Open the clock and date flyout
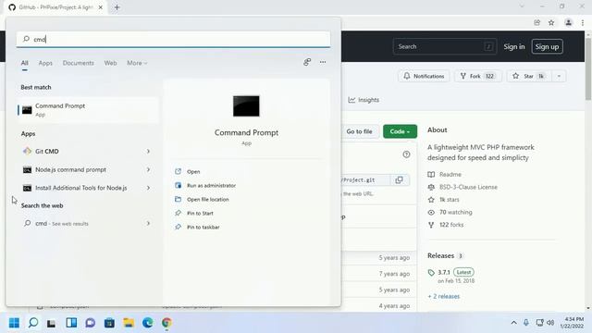 573,323
